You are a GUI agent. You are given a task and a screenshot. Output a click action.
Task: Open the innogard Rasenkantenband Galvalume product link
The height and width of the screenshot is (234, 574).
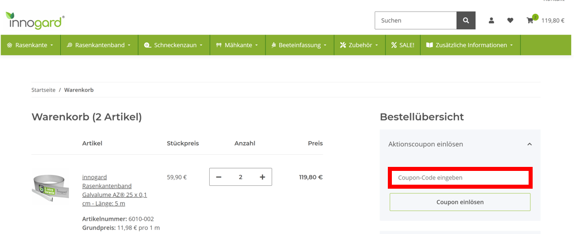[114, 190]
